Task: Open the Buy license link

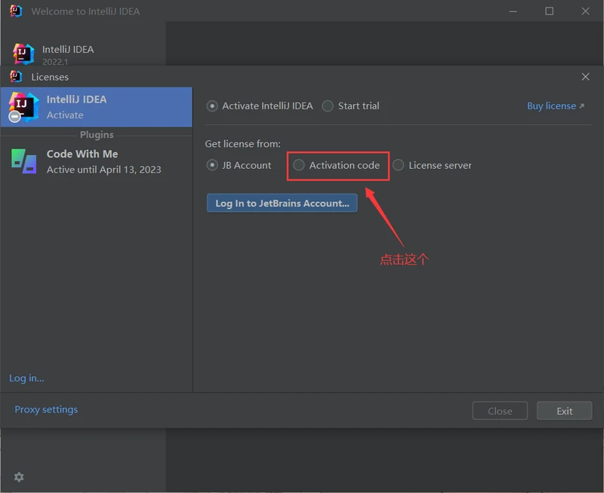Action: click(x=555, y=106)
